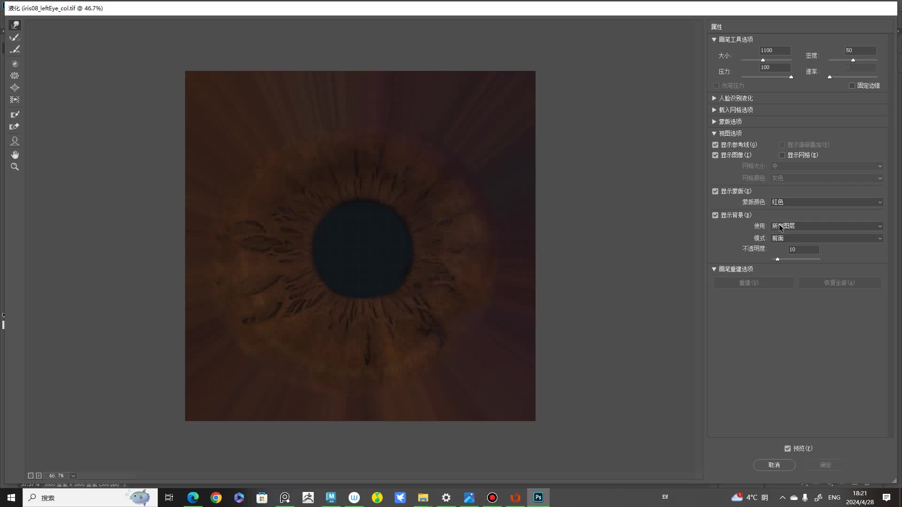Click 压力 value field 100

point(775,68)
